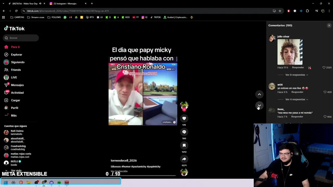Open Discord from taskbar
This screenshot has width=333, height=187.
52,183
